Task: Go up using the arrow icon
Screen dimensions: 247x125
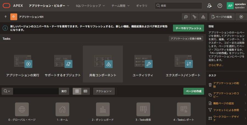Action: [x=6, y=17]
